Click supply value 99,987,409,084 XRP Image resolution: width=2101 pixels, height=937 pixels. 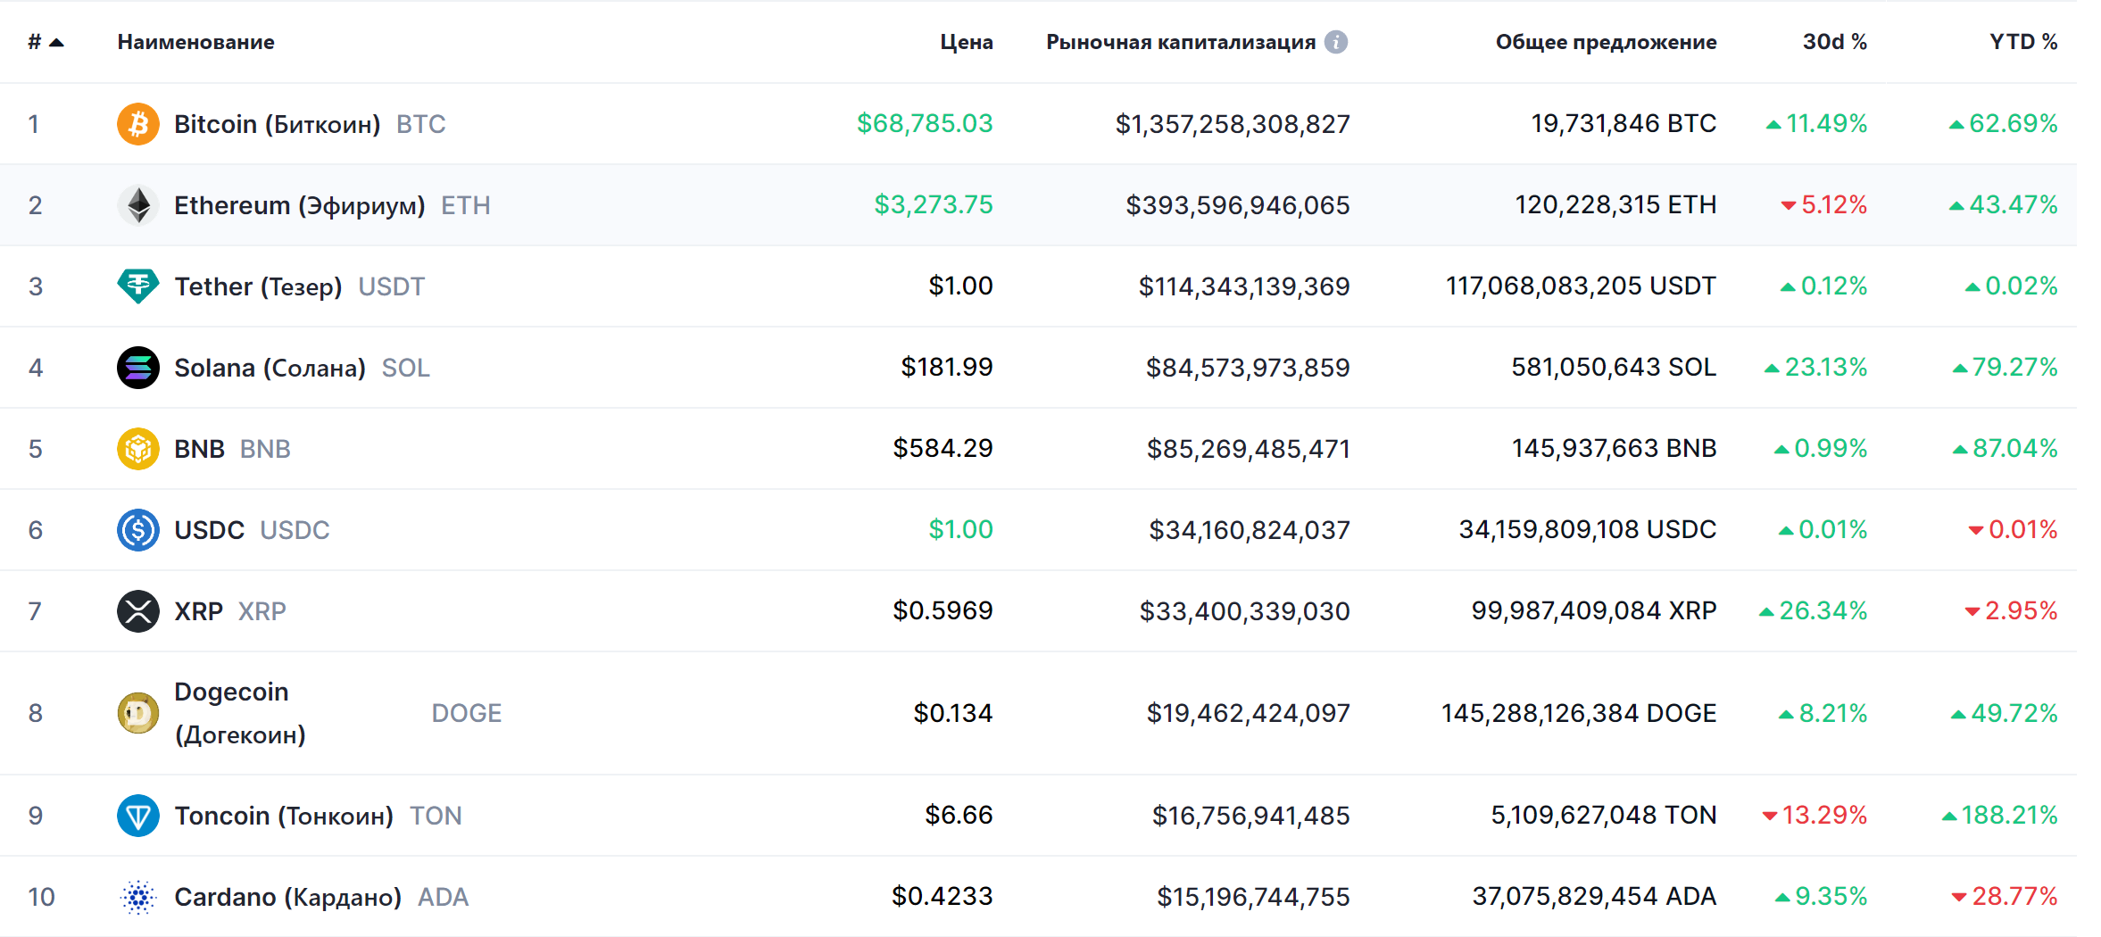[x=1594, y=610]
